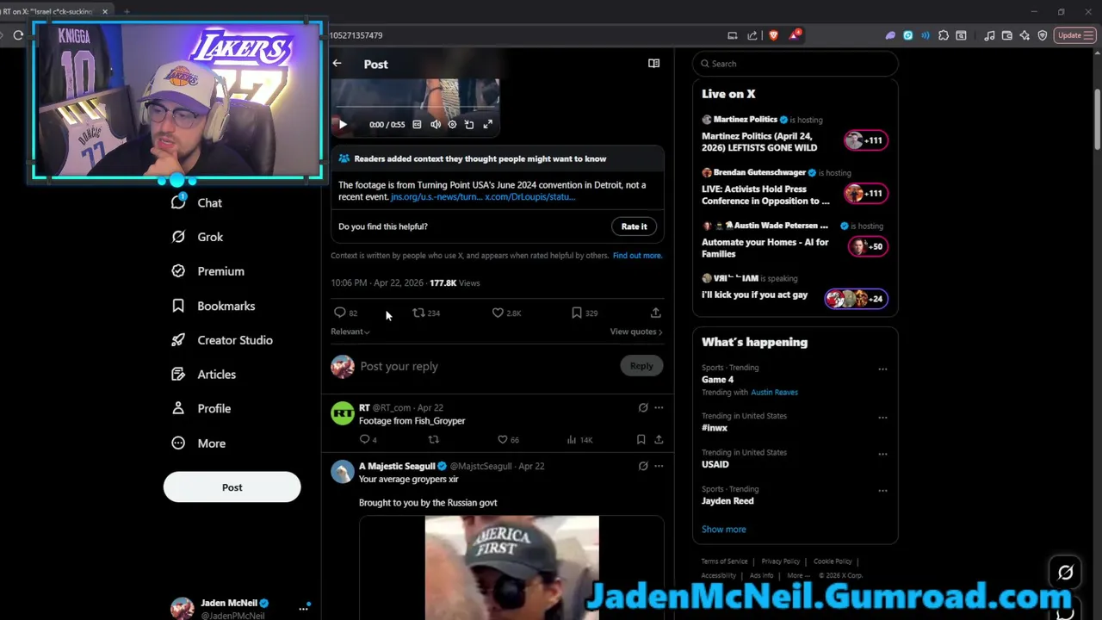The image size is (1102, 620).
Task: Bookmark the RT reply
Action: point(641,439)
